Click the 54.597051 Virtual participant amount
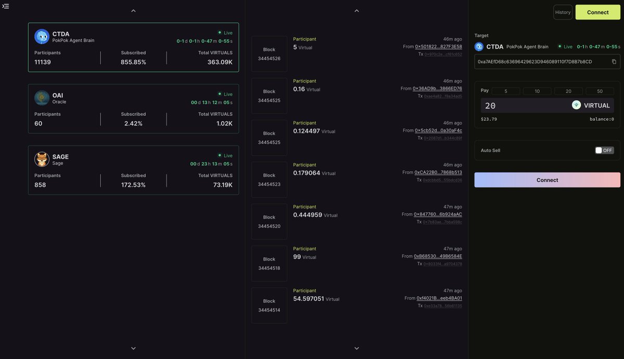This screenshot has height=359, width=624. 316,299
